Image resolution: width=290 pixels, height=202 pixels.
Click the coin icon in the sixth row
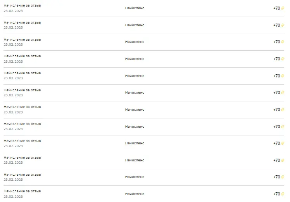[283, 92]
